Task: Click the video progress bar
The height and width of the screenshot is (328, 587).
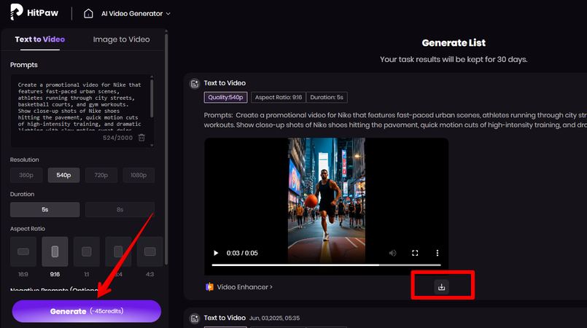Action: point(326,265)
